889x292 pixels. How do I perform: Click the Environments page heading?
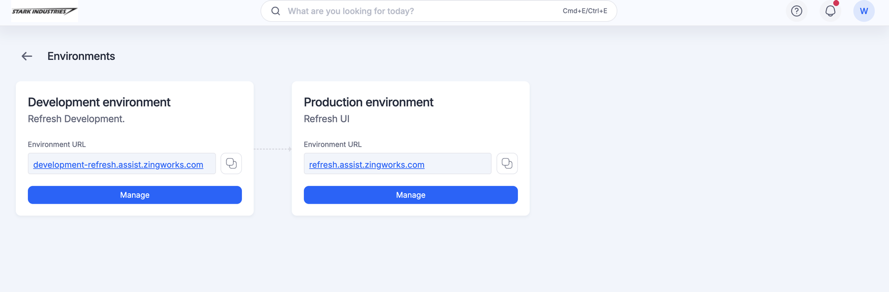point(81,56)
